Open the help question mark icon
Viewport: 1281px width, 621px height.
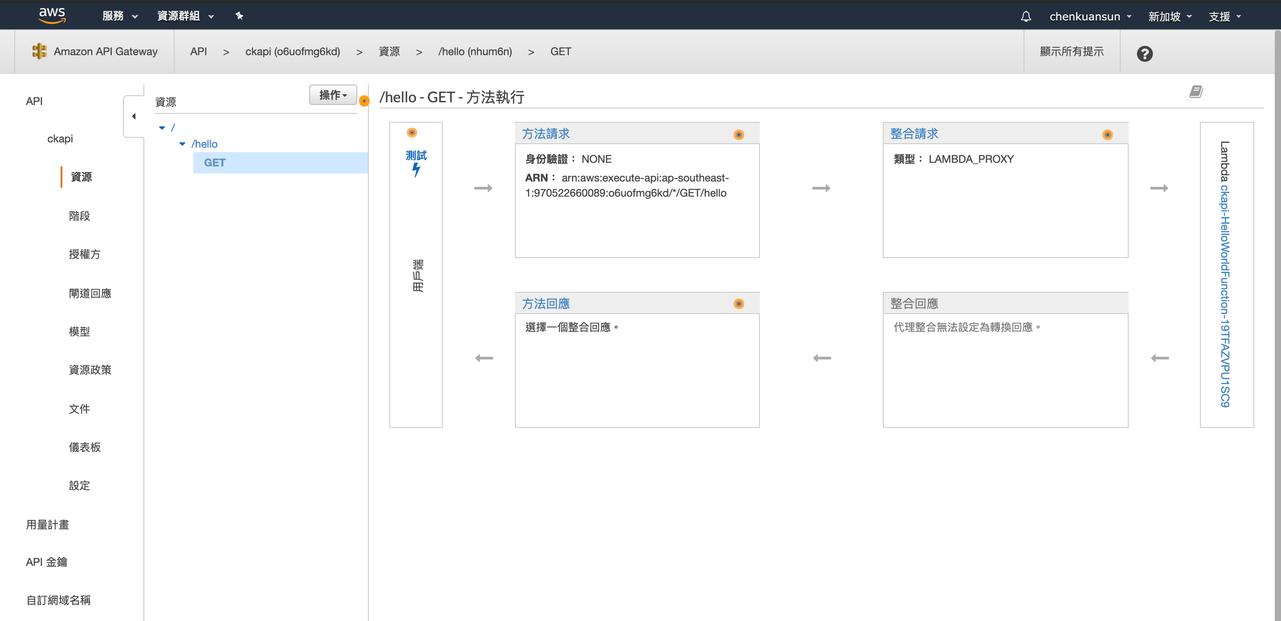coord(1144,53)
